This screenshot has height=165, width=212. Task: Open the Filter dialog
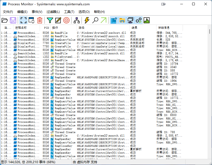tap(49, 20)
